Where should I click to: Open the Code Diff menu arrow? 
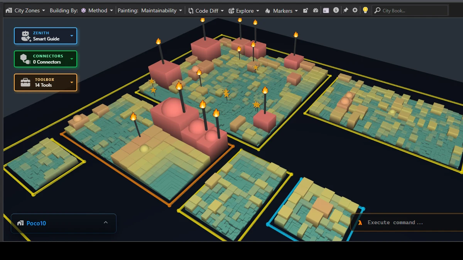(223, 11)
